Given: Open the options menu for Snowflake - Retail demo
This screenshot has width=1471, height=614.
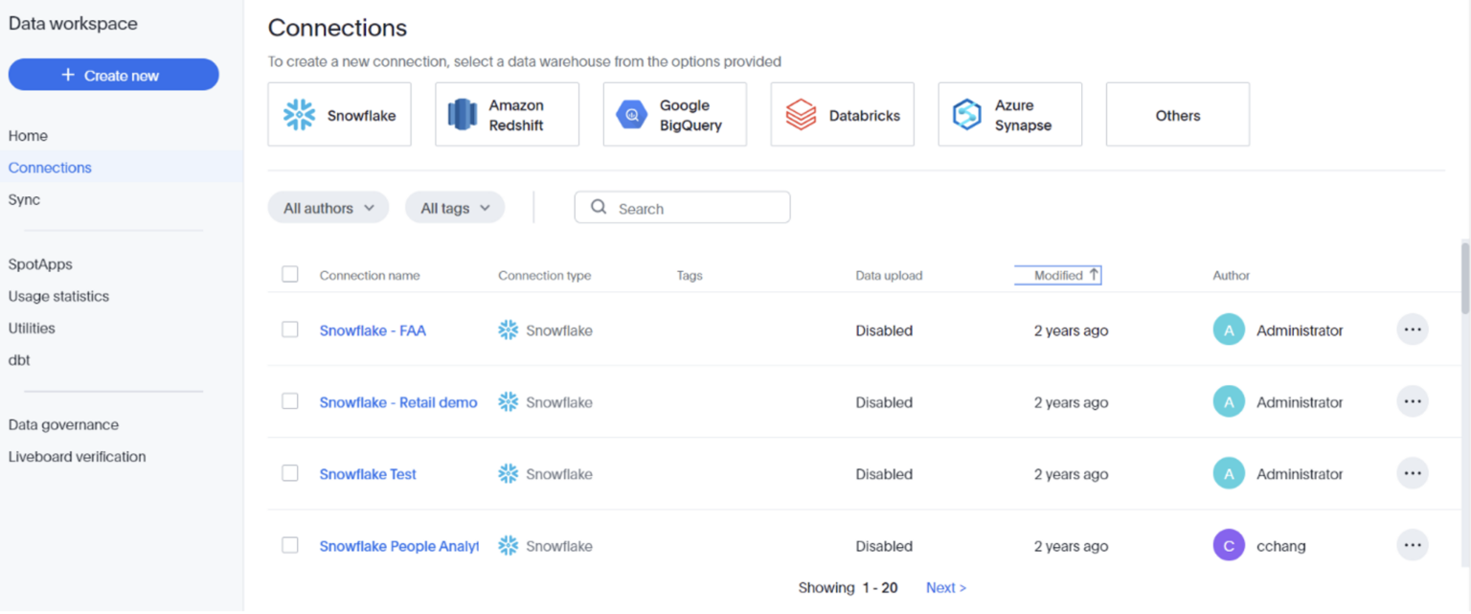Looking at the screenshot, I should (x=1412, y=401).
